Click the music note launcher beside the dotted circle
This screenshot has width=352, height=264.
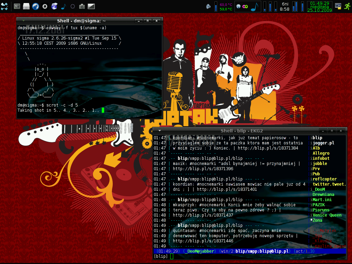coord(64,6)
